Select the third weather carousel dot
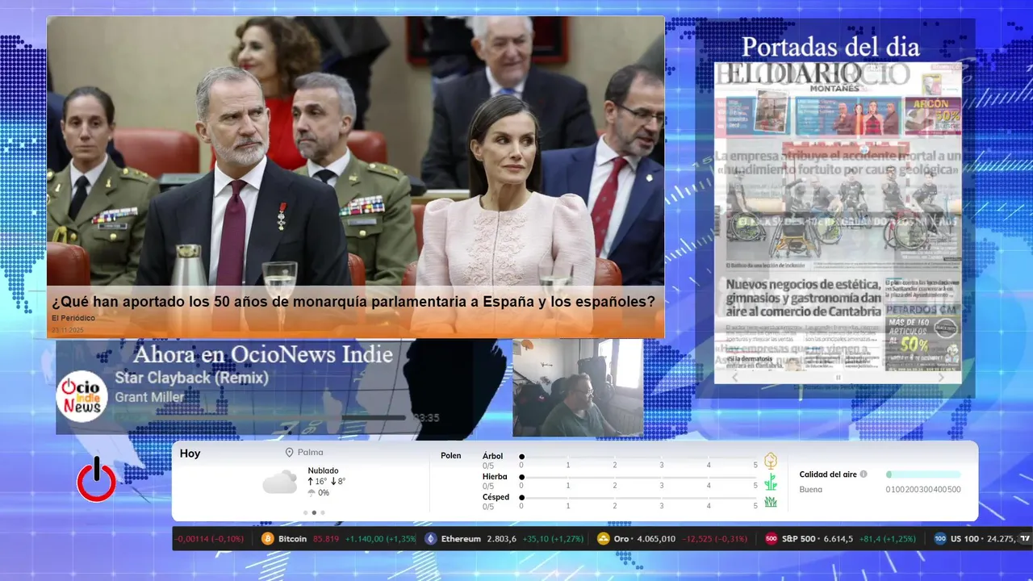The height and width of the screenshot is (581, 1033). [323, 512]
